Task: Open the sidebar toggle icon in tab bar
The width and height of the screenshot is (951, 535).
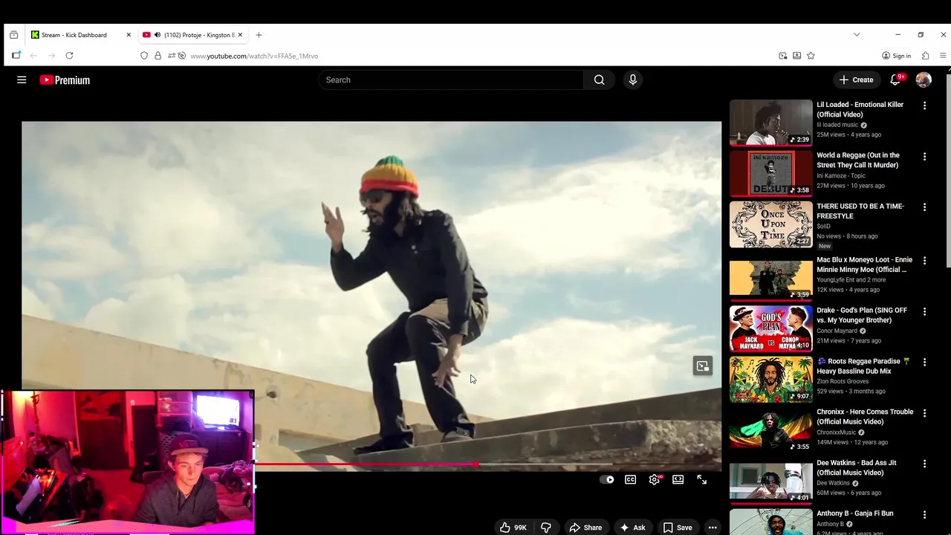Action: coord(14,35)
